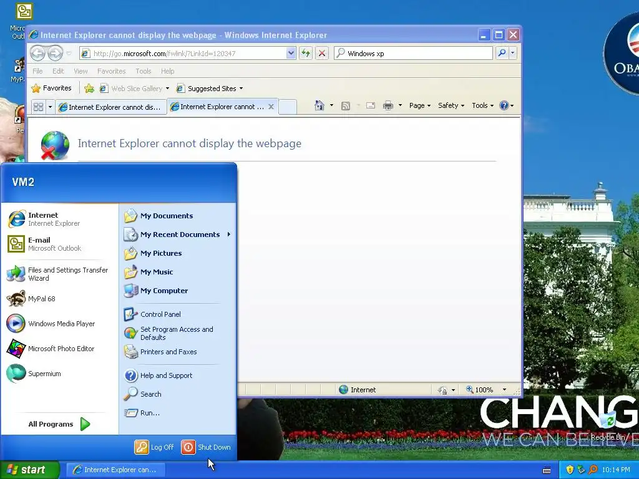Launch Internet Explorer from Start menu

click(x=59, y=219)
